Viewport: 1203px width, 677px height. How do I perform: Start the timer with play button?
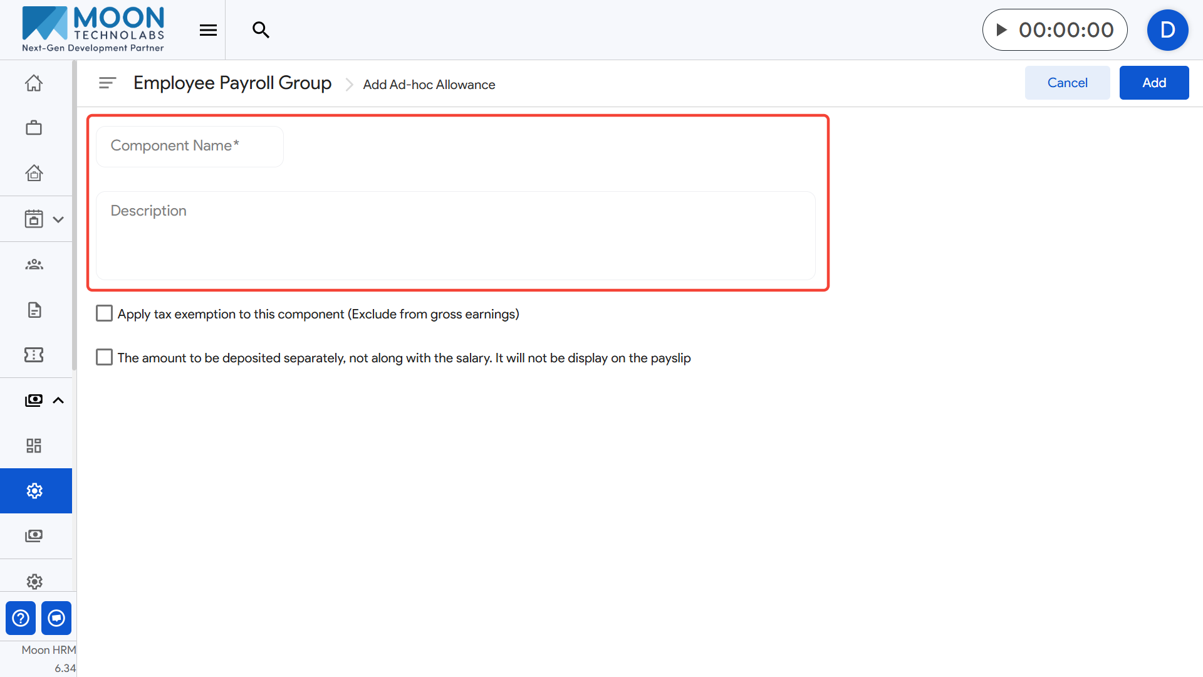point(1001,29)
